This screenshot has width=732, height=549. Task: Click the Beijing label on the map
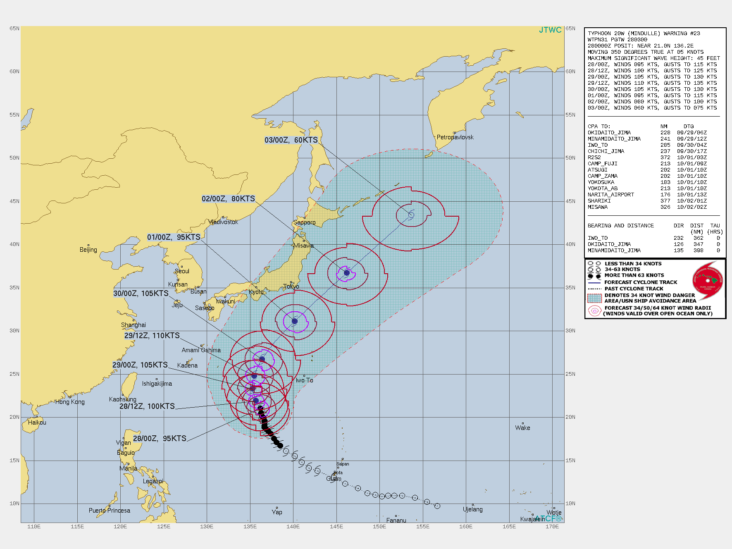pyautogui.click(x=88, y=250)
